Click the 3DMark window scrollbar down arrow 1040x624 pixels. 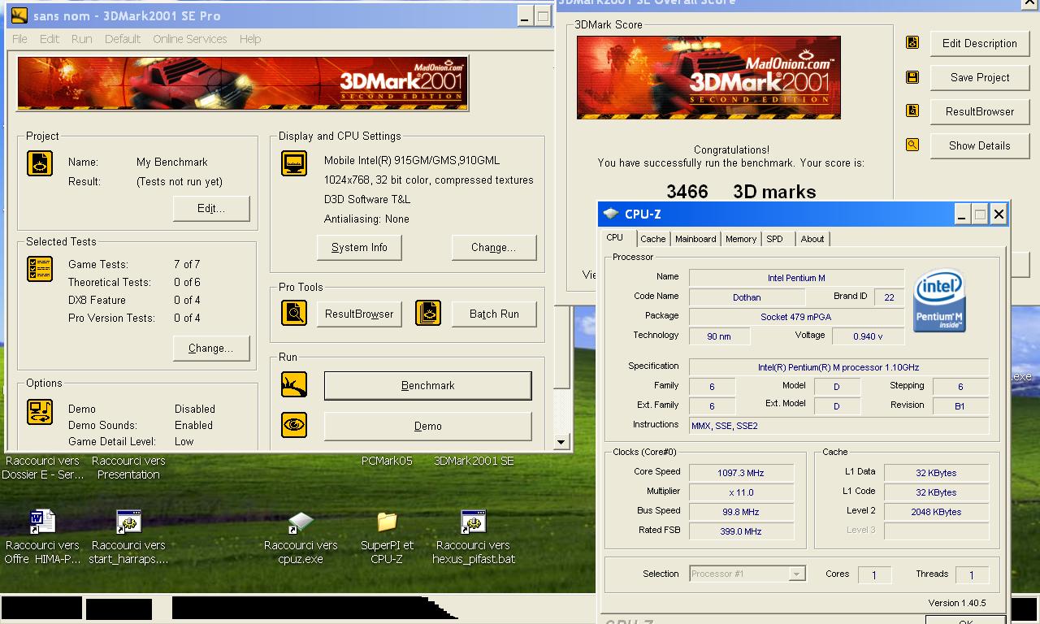click(x=561, y=443)
